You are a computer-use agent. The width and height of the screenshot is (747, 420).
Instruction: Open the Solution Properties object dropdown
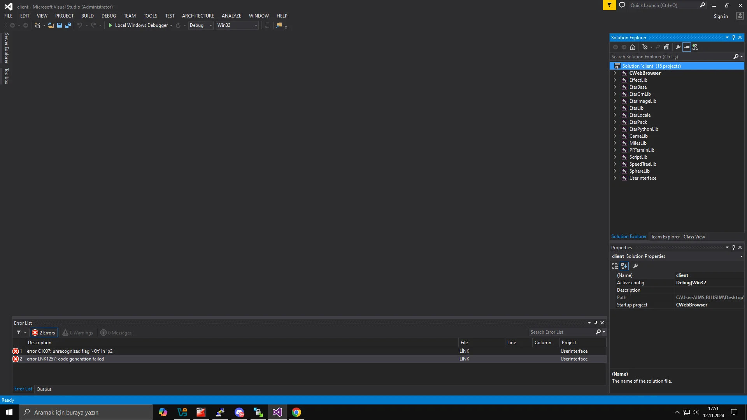(741, 256)
